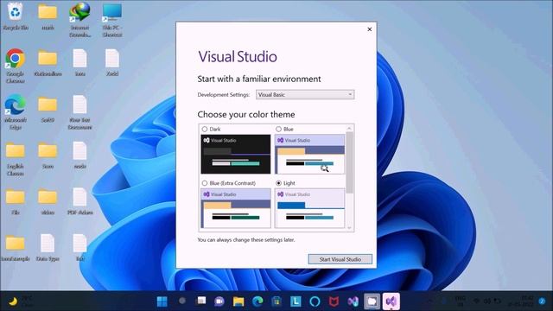Select the Dark color theme radio button

[205, 130]
